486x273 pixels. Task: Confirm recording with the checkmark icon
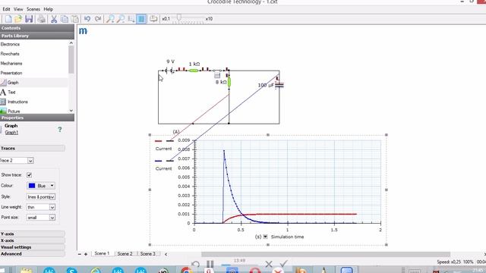click(x=283, y=263)
